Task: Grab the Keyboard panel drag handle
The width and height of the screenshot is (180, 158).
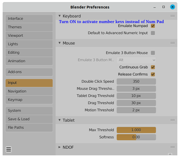Action: pos(172,16)
